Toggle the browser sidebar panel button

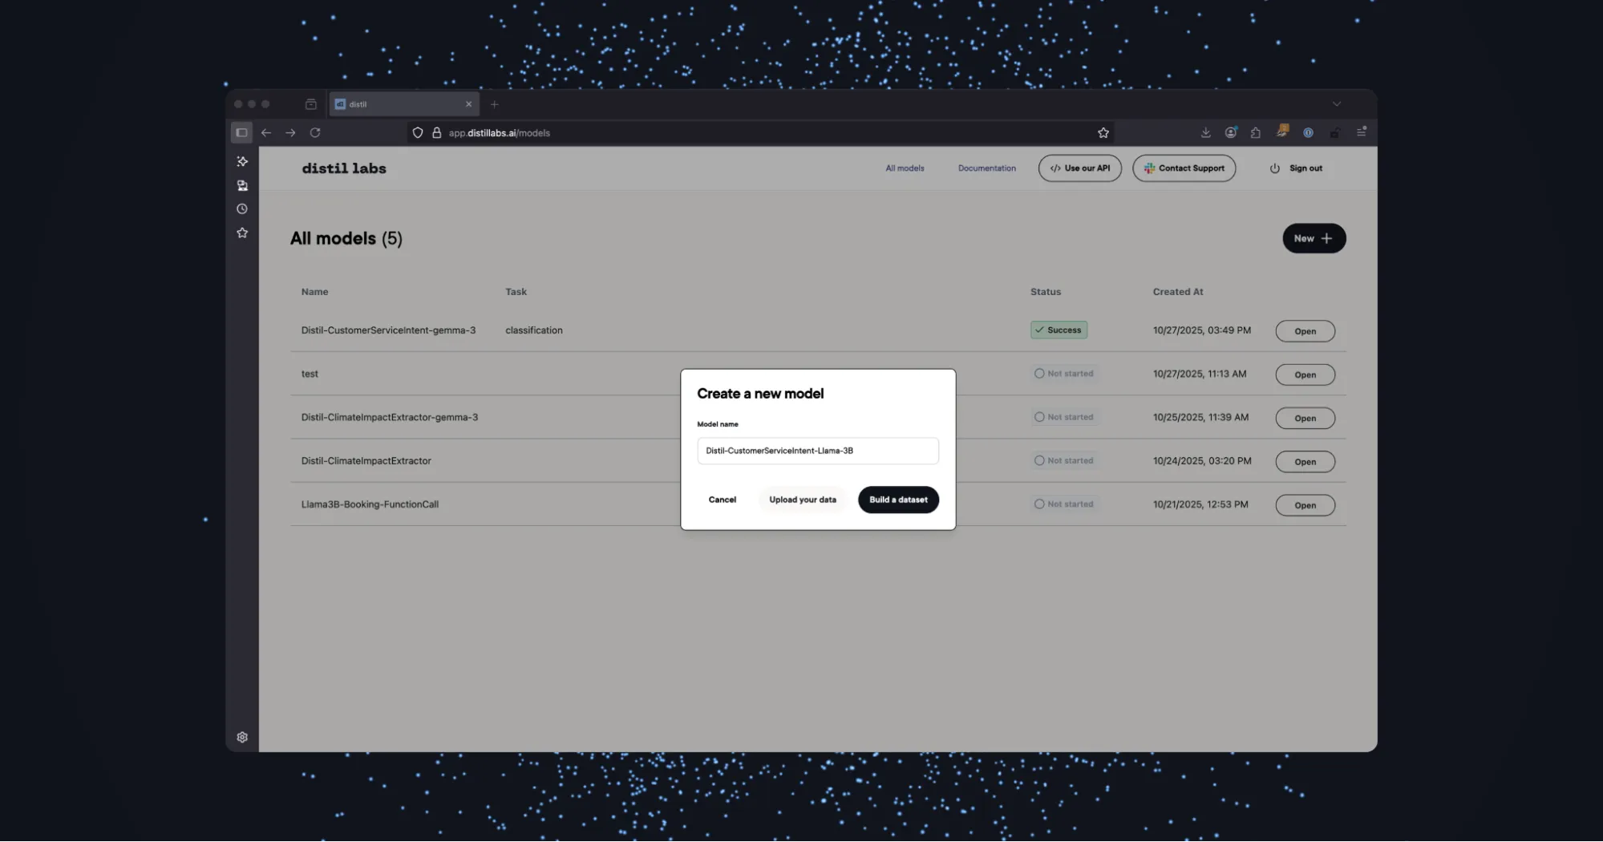[241, 133]
